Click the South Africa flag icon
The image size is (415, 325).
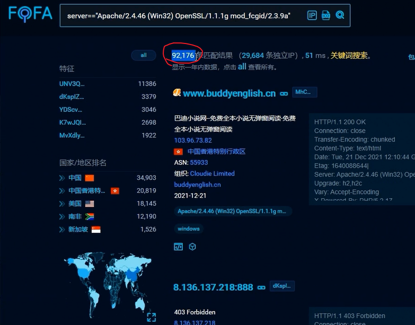90,217
